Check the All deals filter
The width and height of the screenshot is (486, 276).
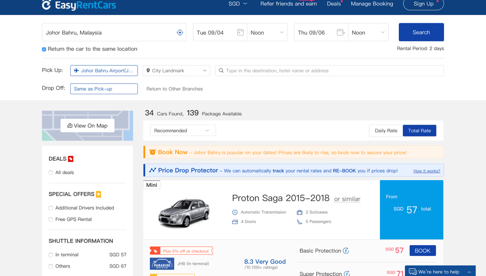coord(50,172)
